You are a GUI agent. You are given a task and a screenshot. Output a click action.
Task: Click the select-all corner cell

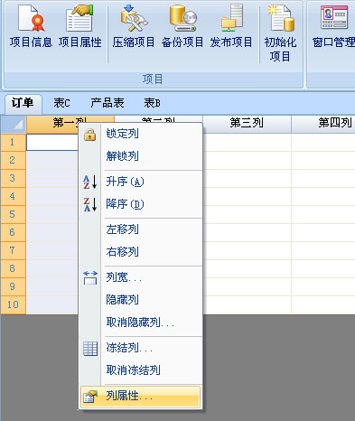[x=14, y=124]
